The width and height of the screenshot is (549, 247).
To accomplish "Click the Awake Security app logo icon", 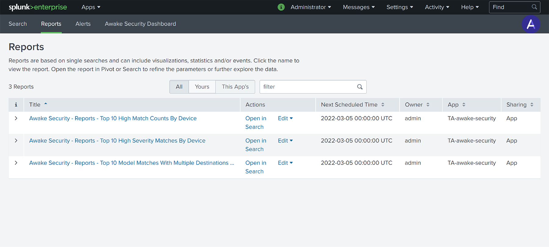I will 531,24.
